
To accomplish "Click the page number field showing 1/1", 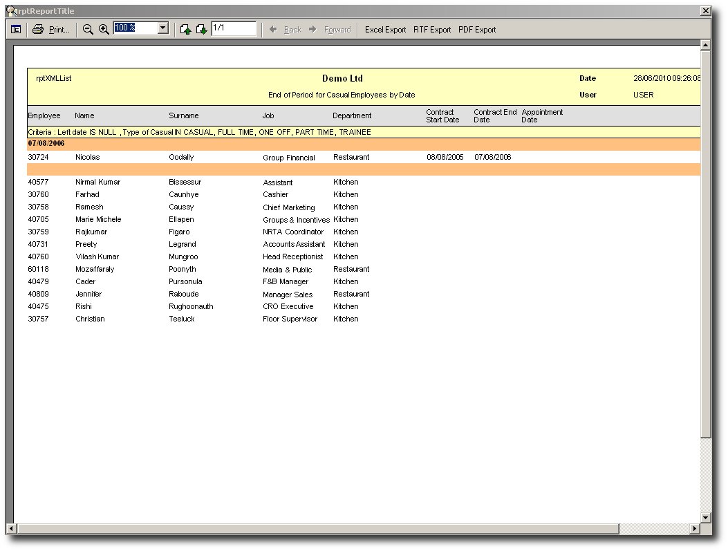I will (233, 28).
